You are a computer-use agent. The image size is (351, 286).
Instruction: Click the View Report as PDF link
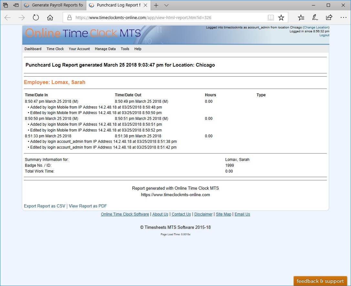click(88, 206)
